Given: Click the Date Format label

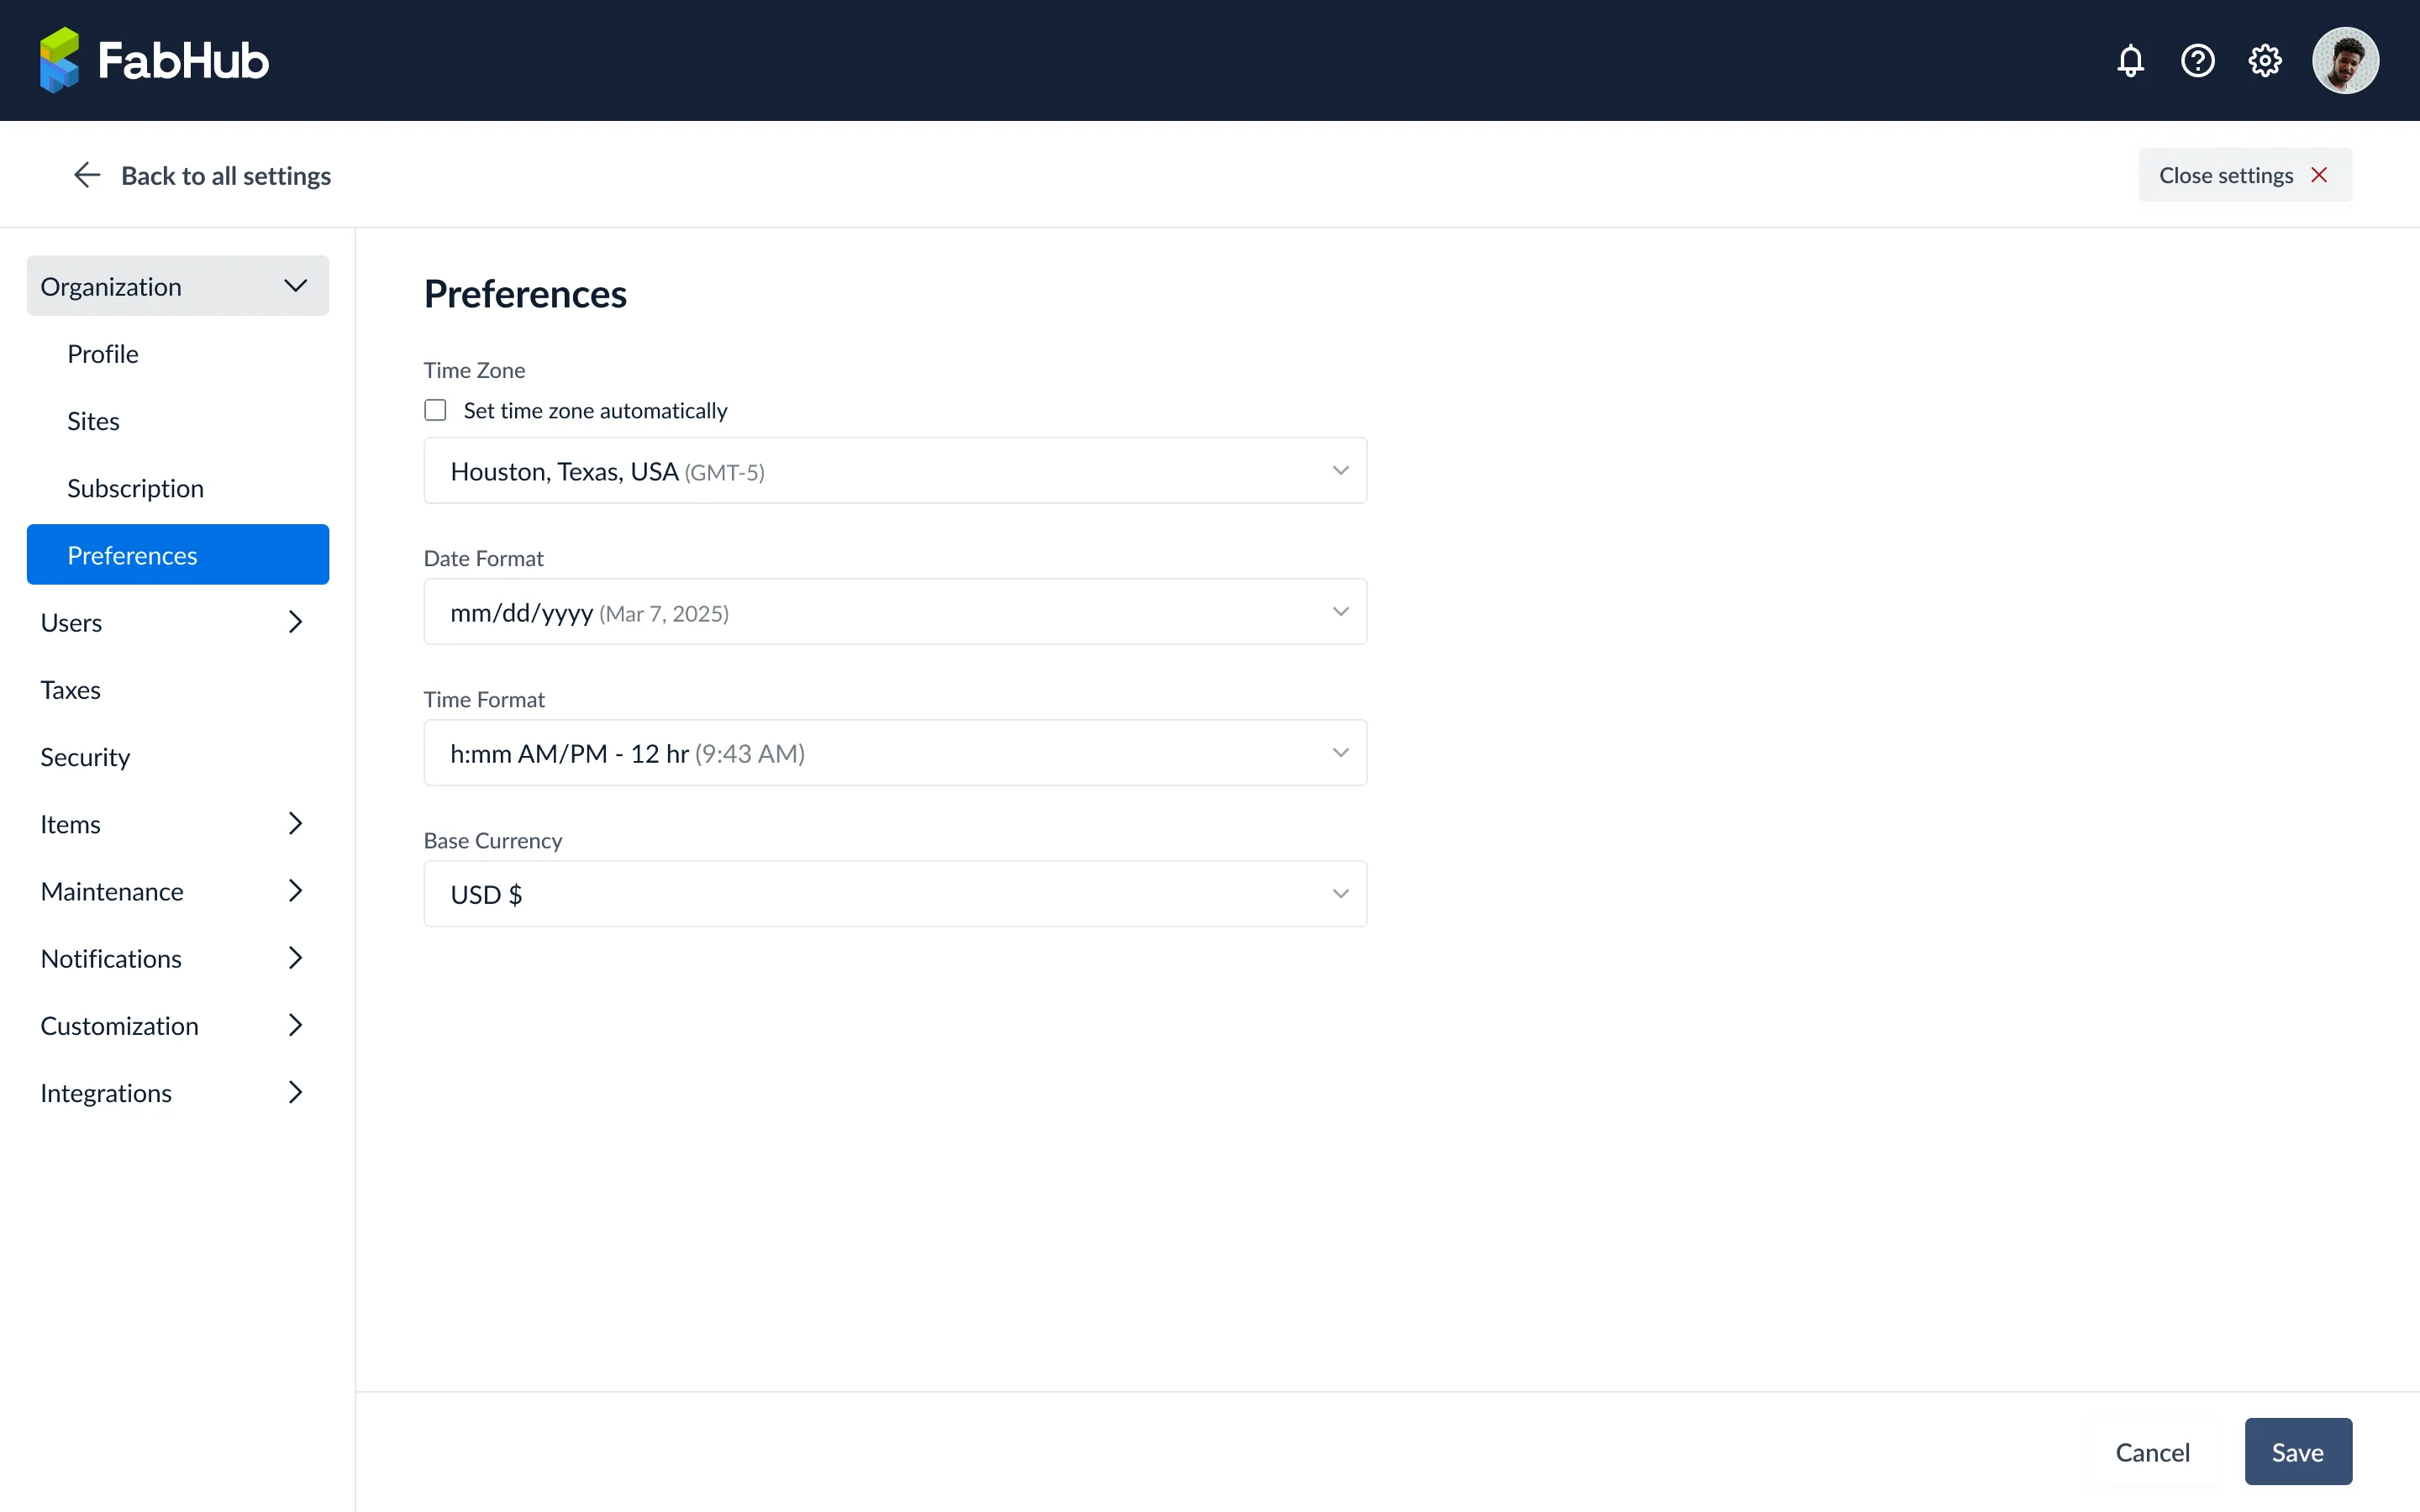Looking at the screenshot, I should click(x=483, y=558).
